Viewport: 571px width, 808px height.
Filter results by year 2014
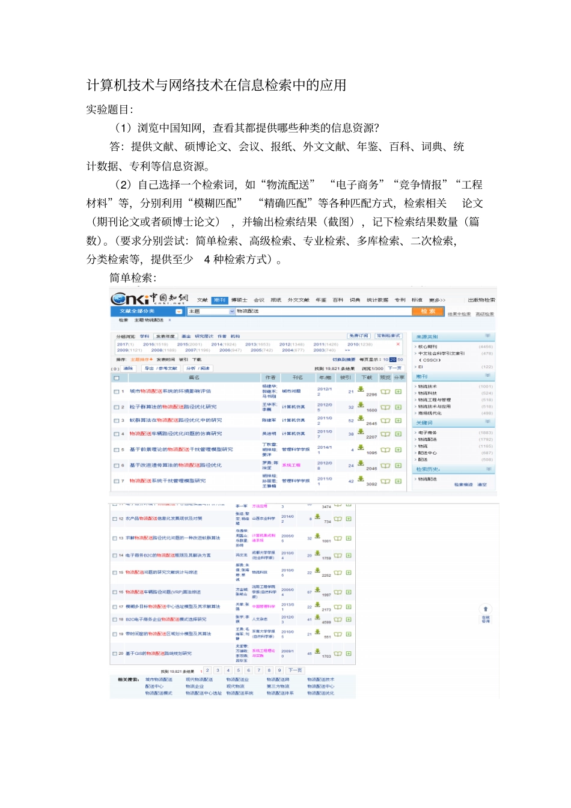pyautogui.click(x=224, y=344)
